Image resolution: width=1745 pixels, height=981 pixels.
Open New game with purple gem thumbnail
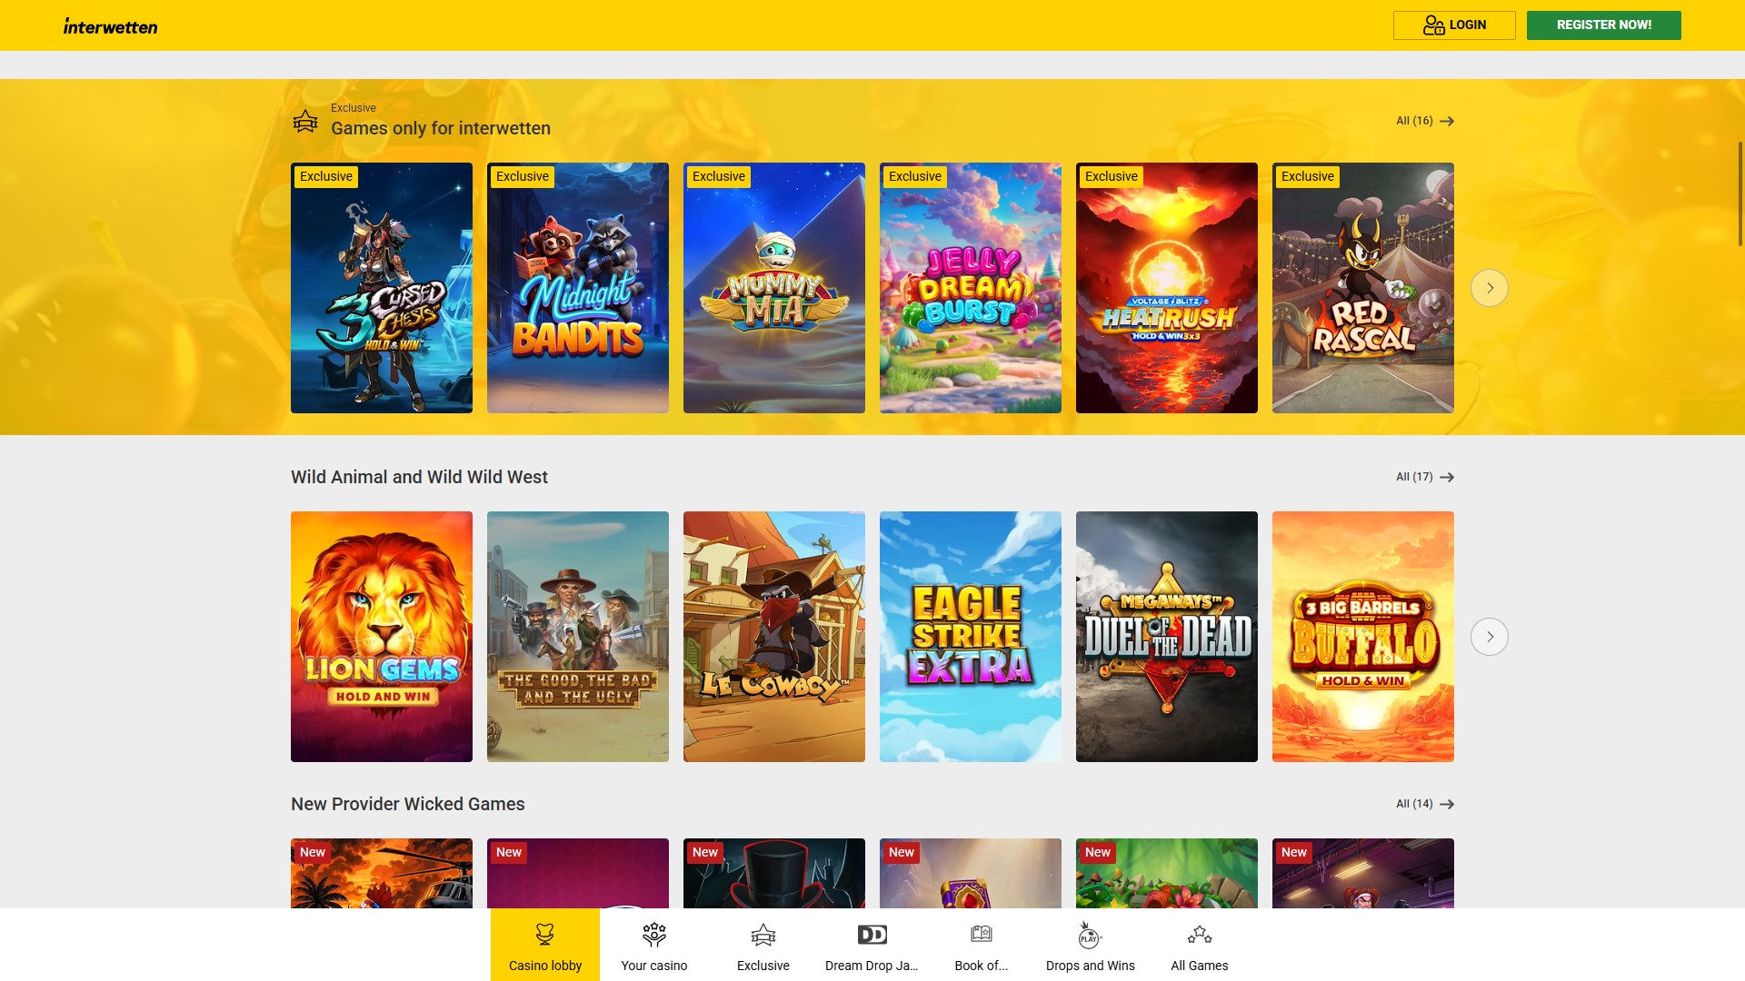tap(971, 874)
